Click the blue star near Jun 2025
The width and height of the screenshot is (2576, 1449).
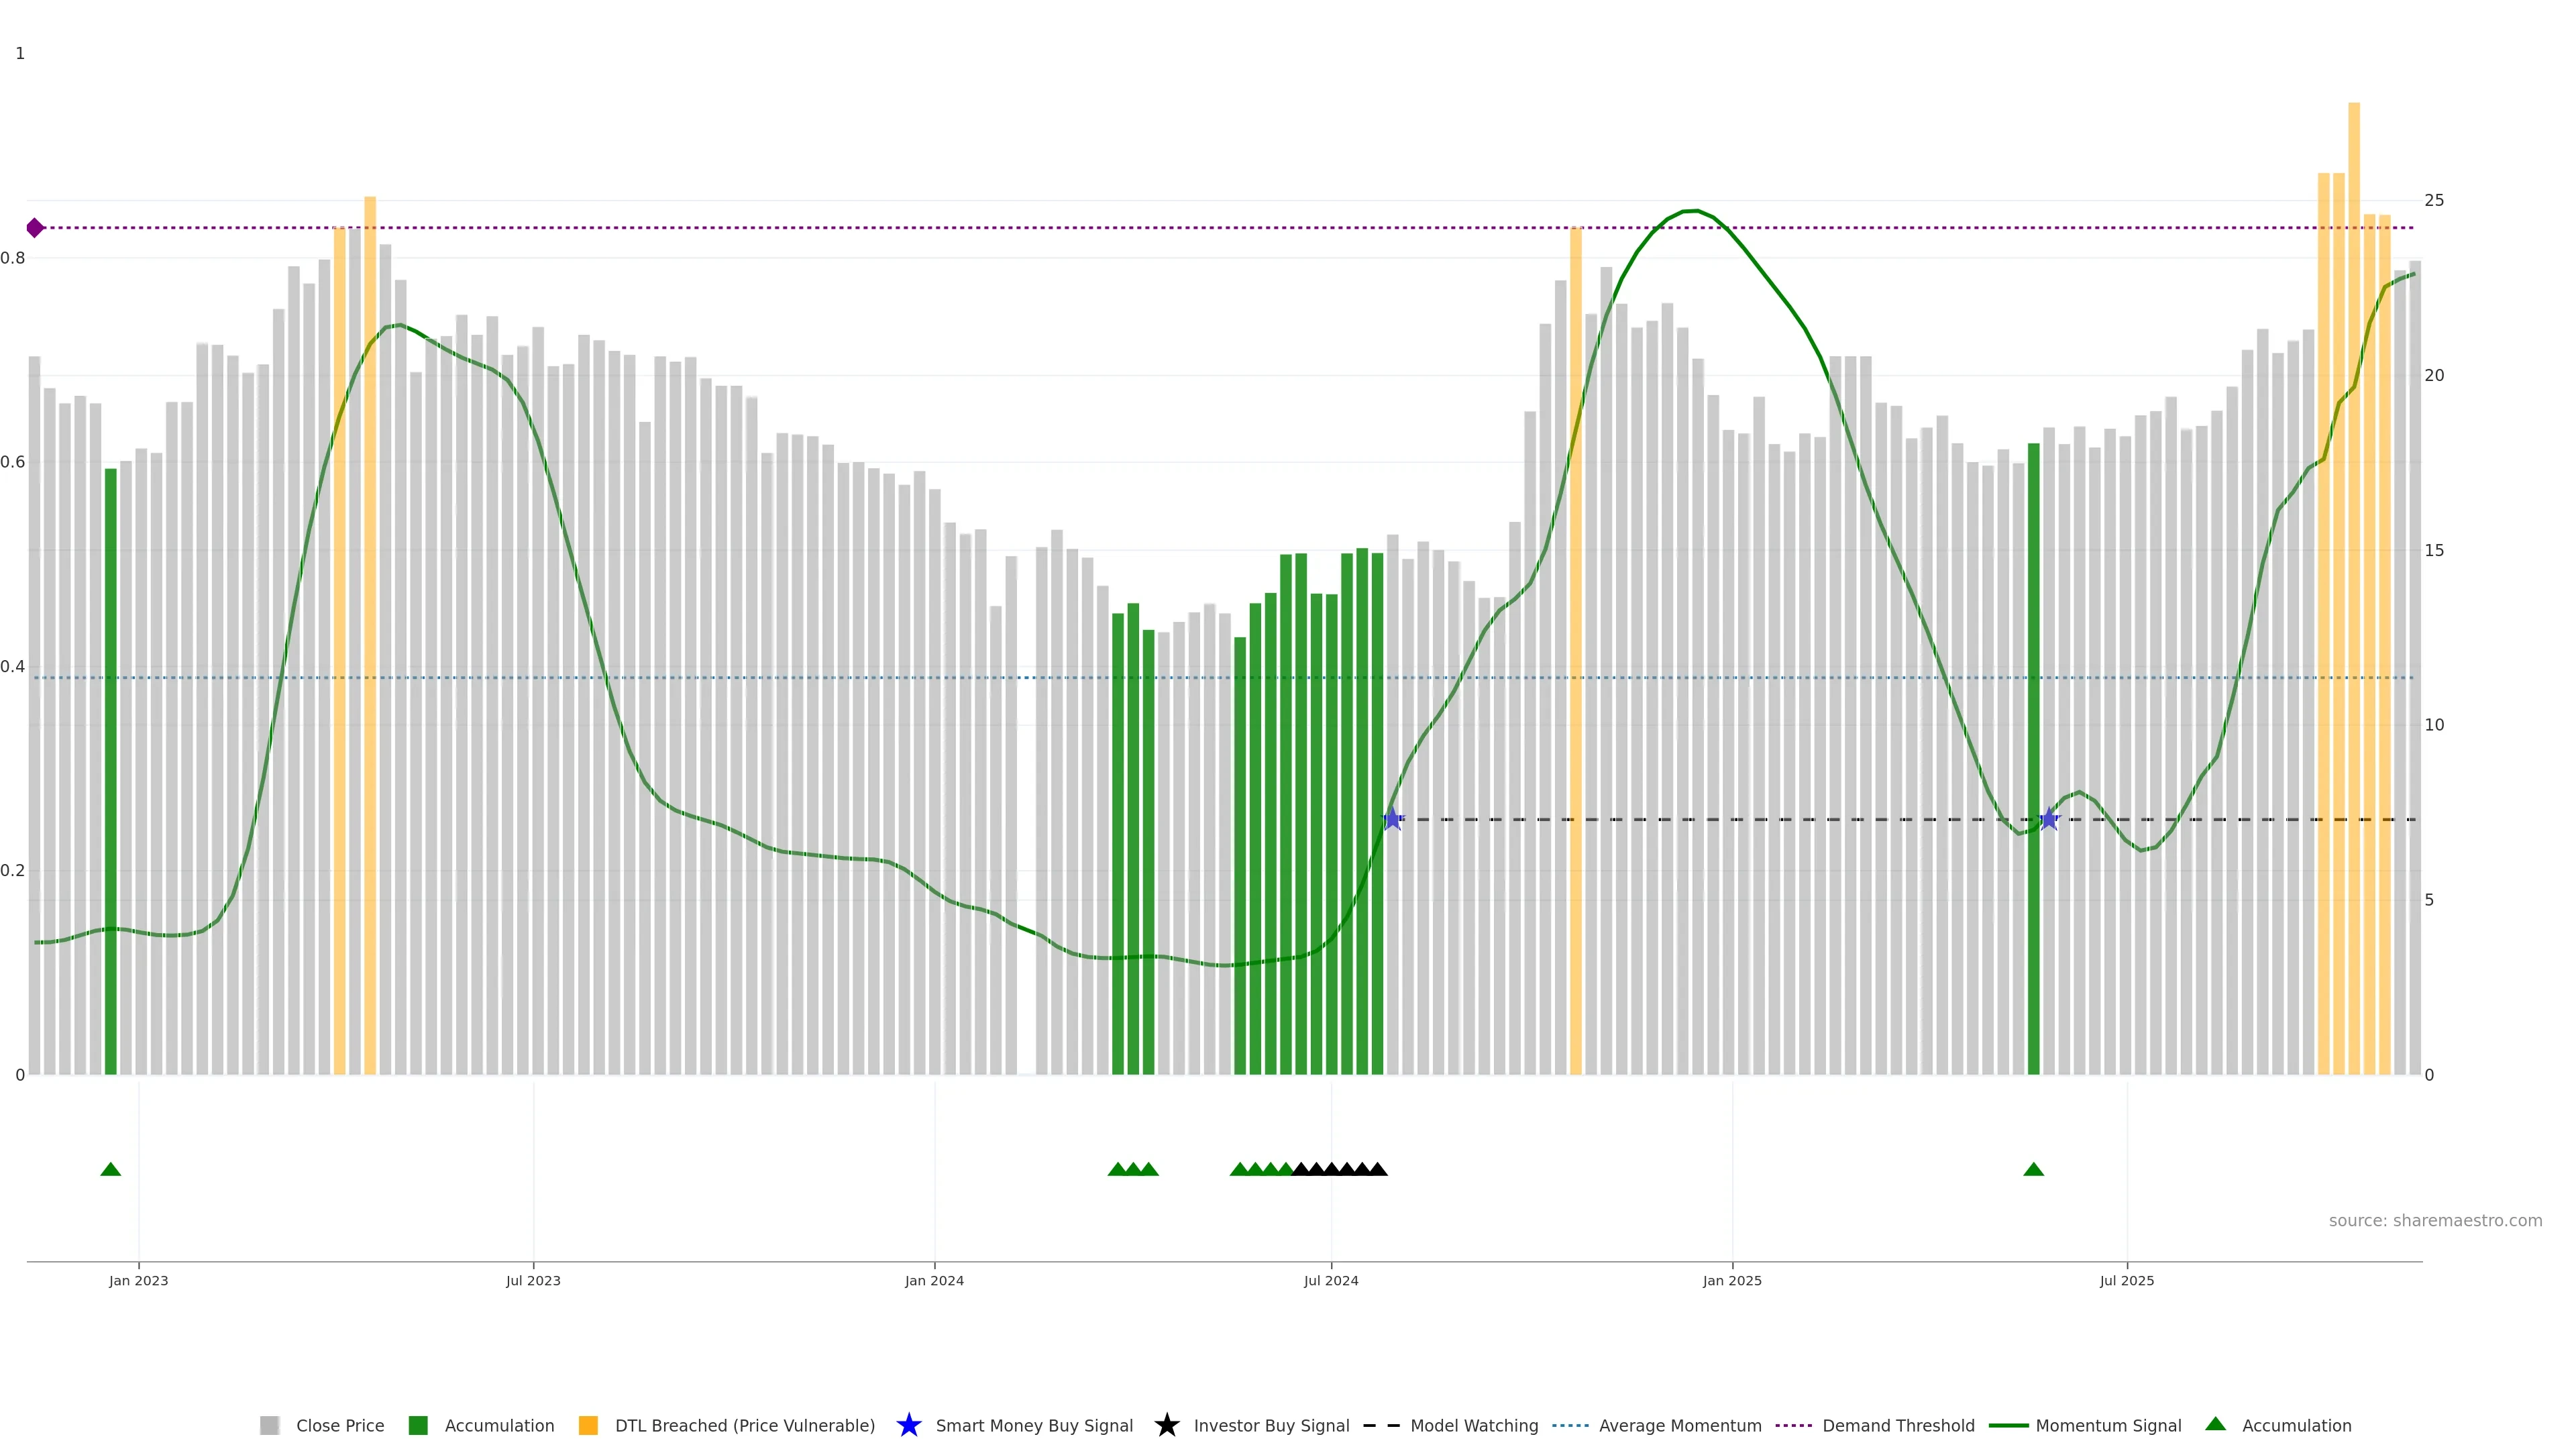click(2048, 819)
